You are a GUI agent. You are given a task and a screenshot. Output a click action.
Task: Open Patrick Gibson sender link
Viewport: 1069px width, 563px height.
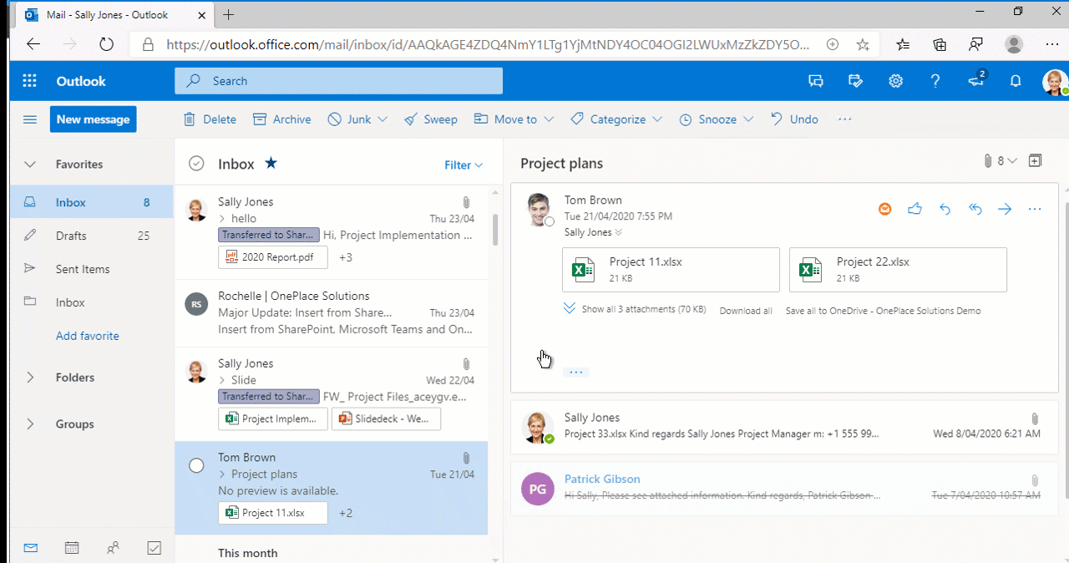coord(602,479)
